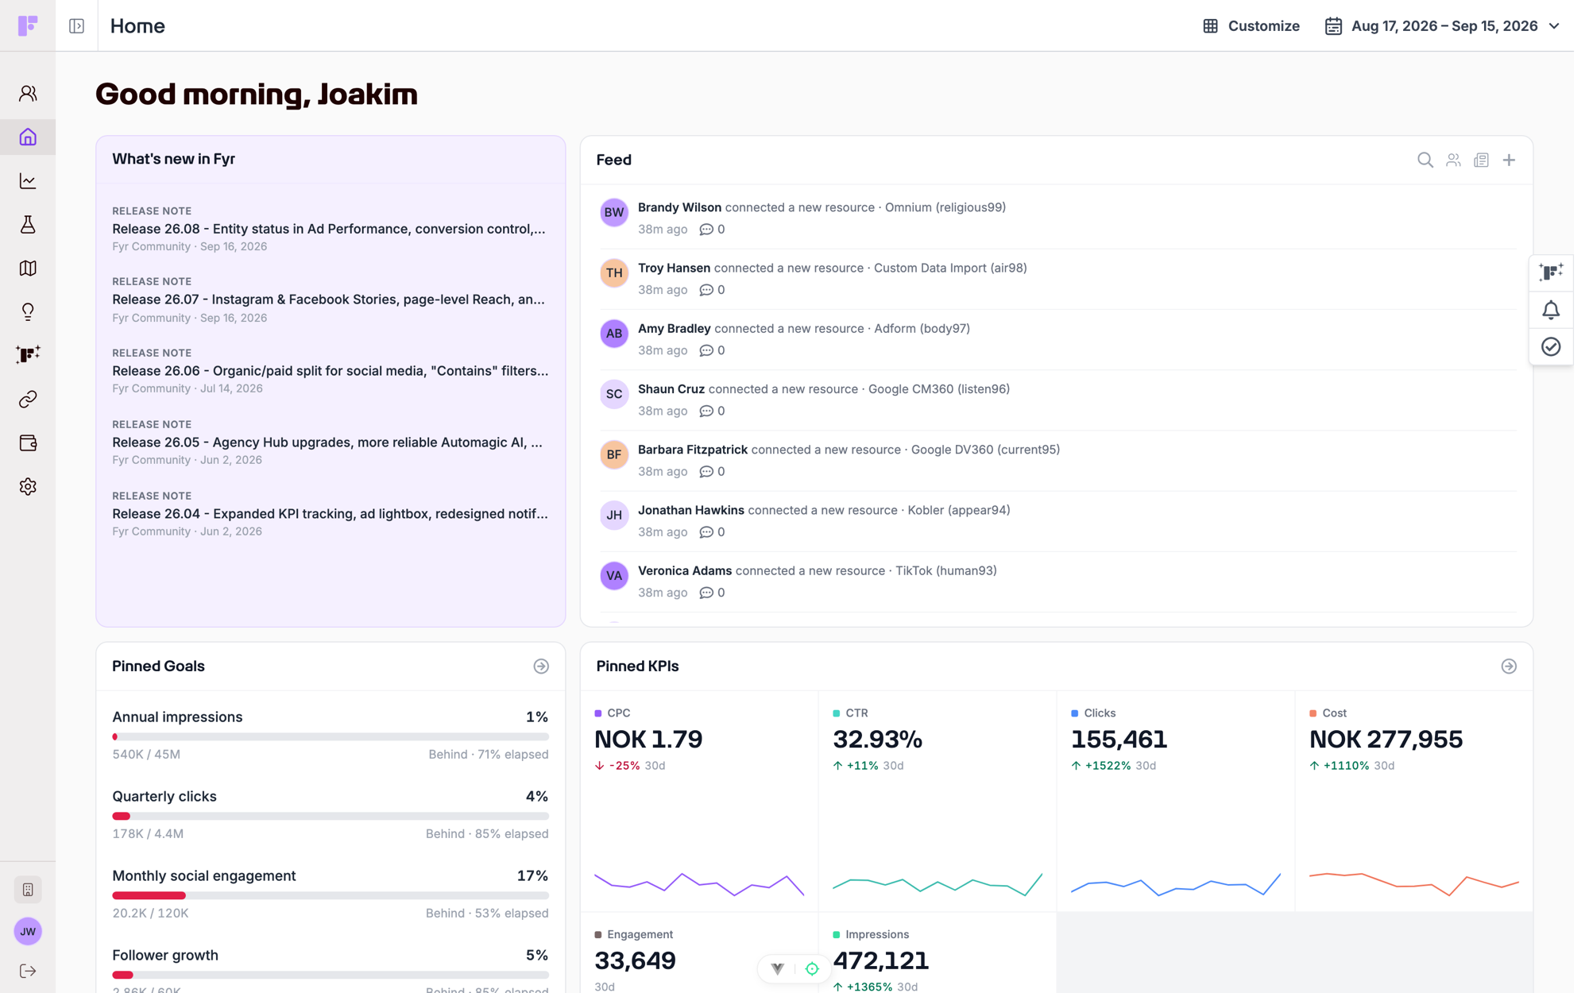The image size is (1589, 993).
Task: Open the CTR KPI card
Action: click(938, 801)
